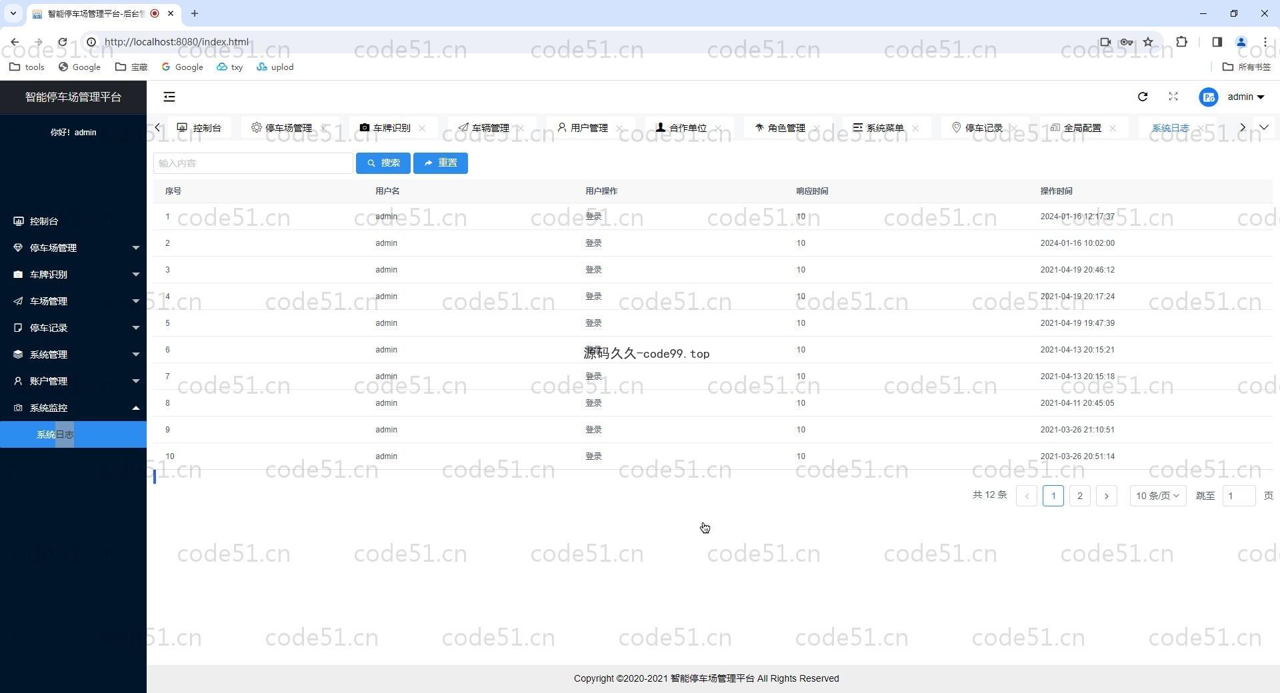Click the 搜索 search button
1280x693 pixels.
[x=383, y=163]
